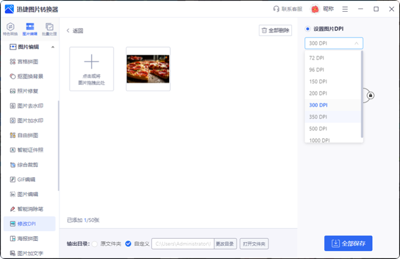Open the hamburger menu icon
400x259 pixels.
pos(345,9)
